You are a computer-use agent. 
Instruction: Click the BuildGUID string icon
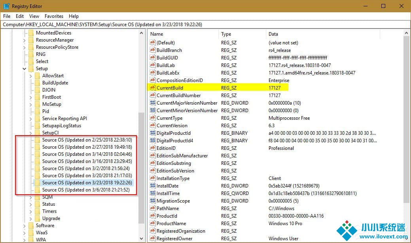(x=153, y=57)
